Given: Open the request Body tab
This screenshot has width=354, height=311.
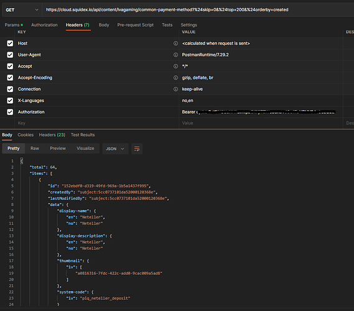Looking at the screenshot, I should click(x=104, y=25).
